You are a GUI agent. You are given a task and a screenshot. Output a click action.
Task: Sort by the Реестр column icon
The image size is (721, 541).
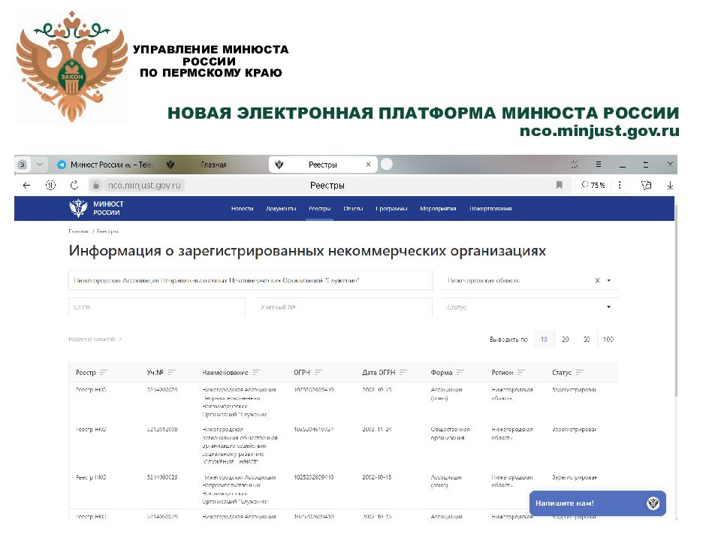(104, 372)
